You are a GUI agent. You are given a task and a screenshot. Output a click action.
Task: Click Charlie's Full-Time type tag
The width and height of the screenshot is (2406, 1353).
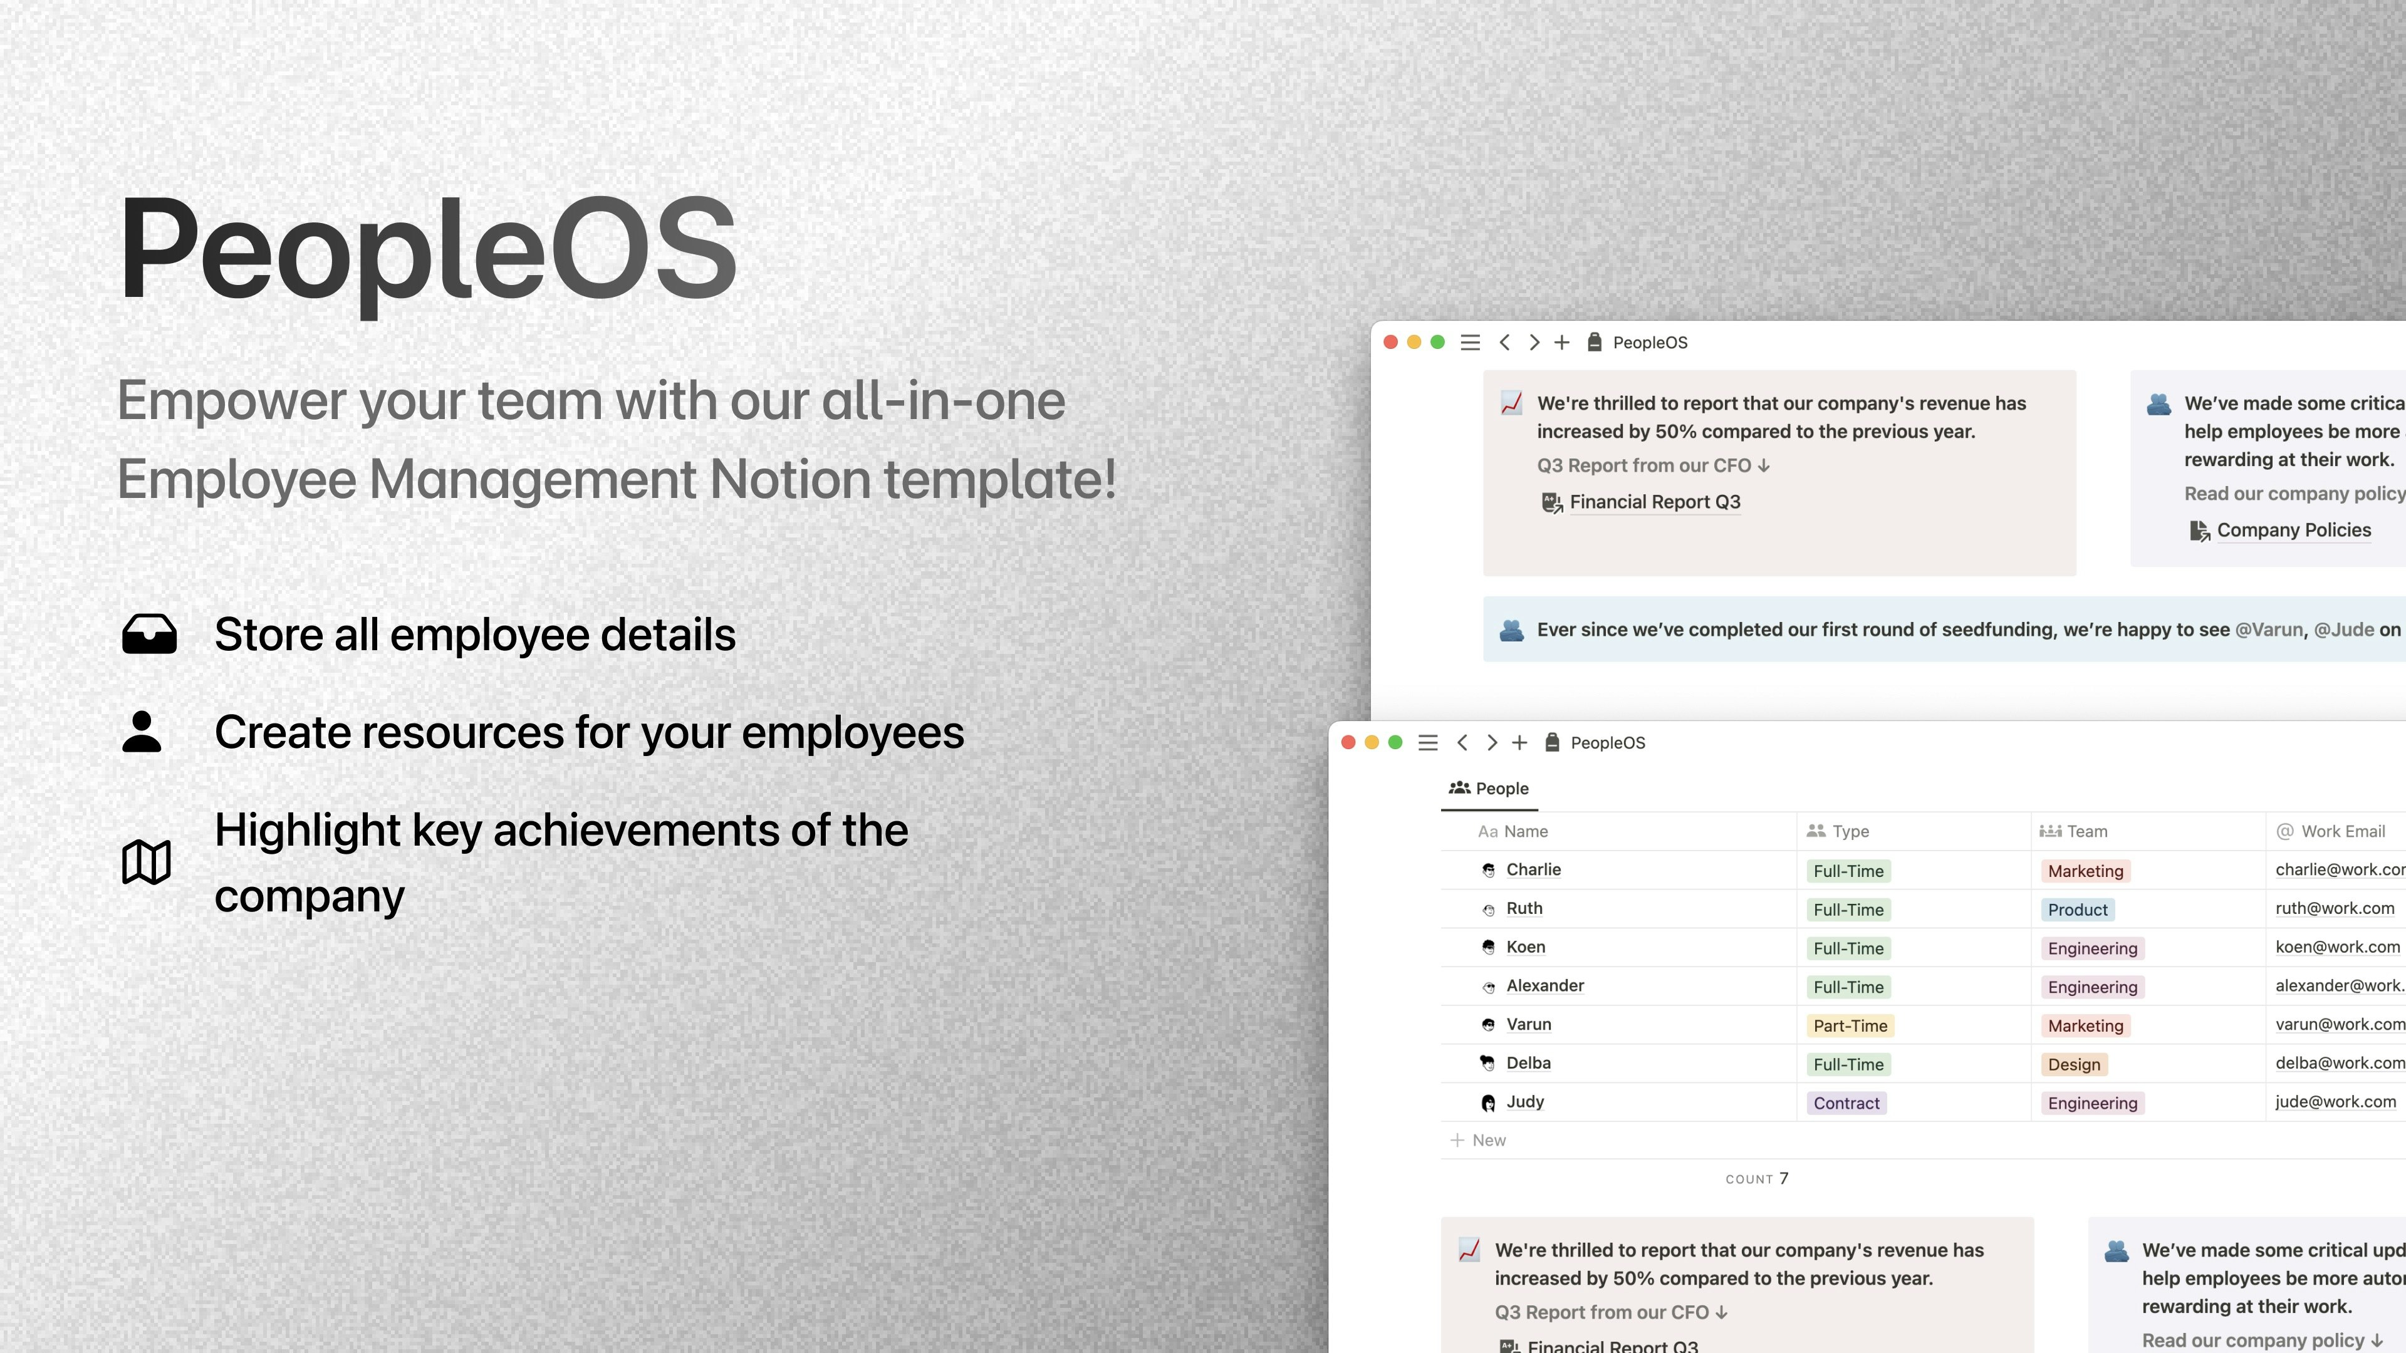coord(1848,871)
